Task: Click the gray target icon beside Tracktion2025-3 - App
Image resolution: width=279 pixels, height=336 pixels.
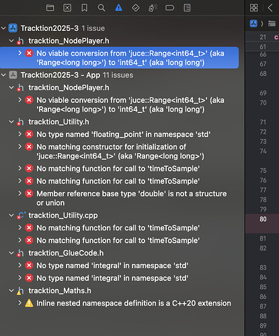Action: [13, 75]
